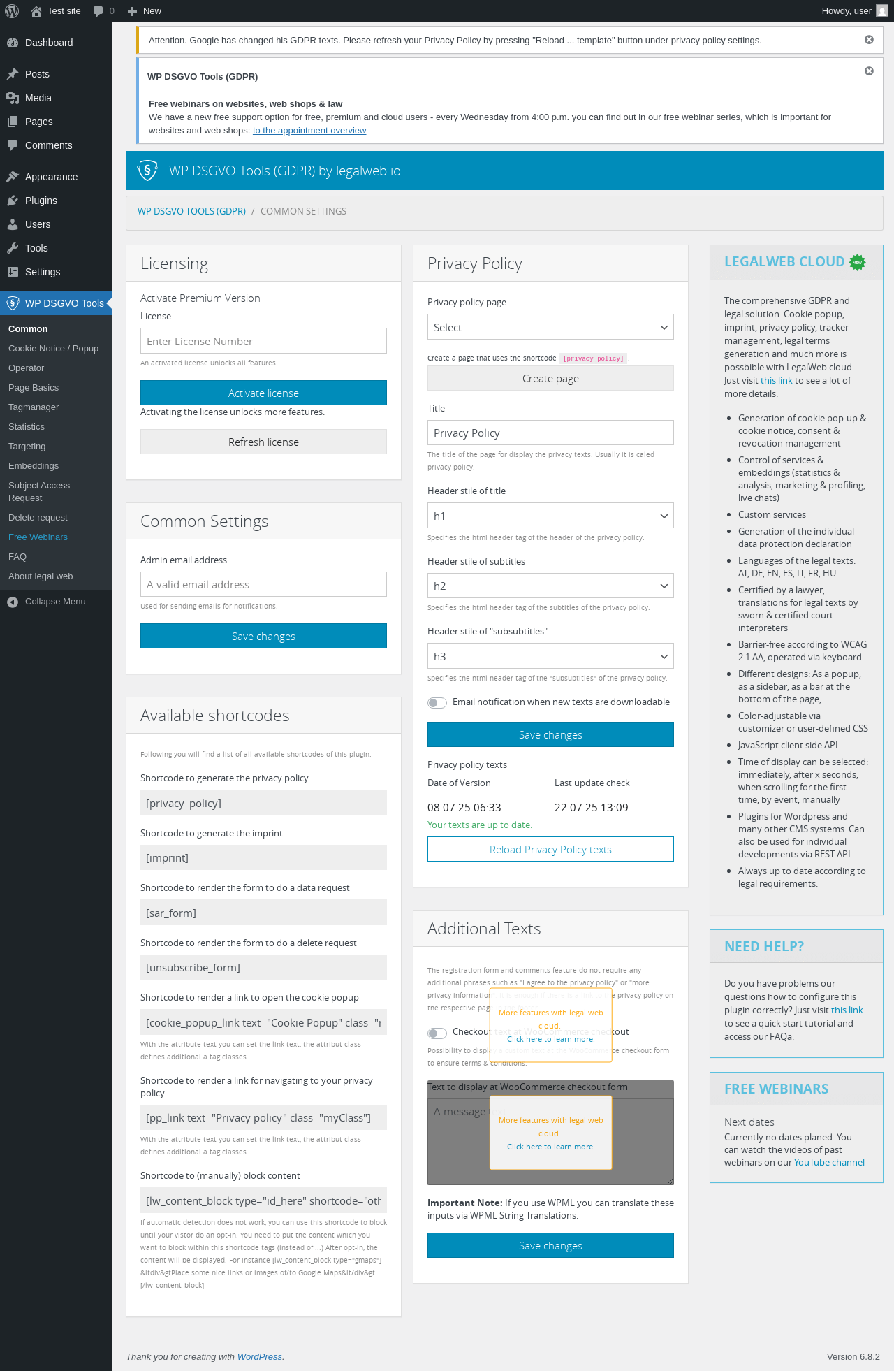
Task: Select the [imprint] shortcode field
Action: [x=263, y=857]
